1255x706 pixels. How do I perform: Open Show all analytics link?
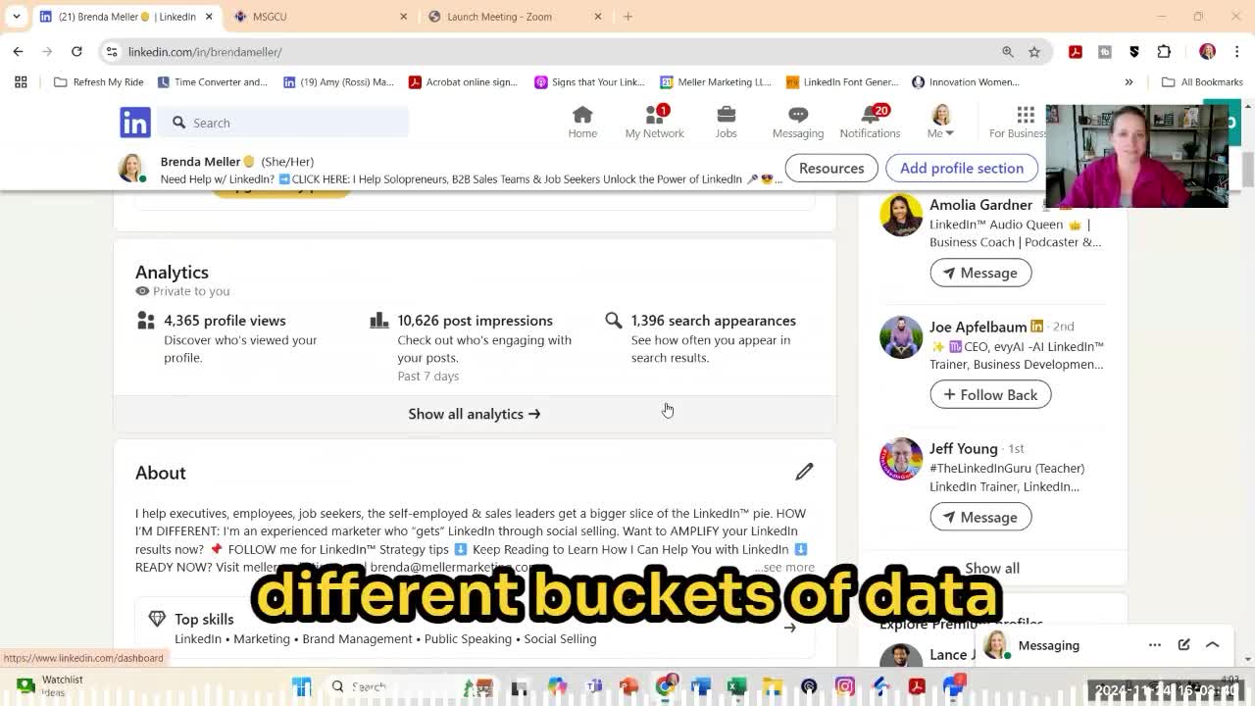coord(475,414)
